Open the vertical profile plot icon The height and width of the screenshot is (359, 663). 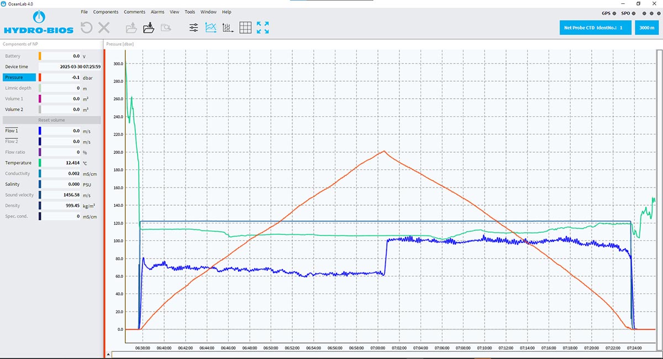coord(227,28)
